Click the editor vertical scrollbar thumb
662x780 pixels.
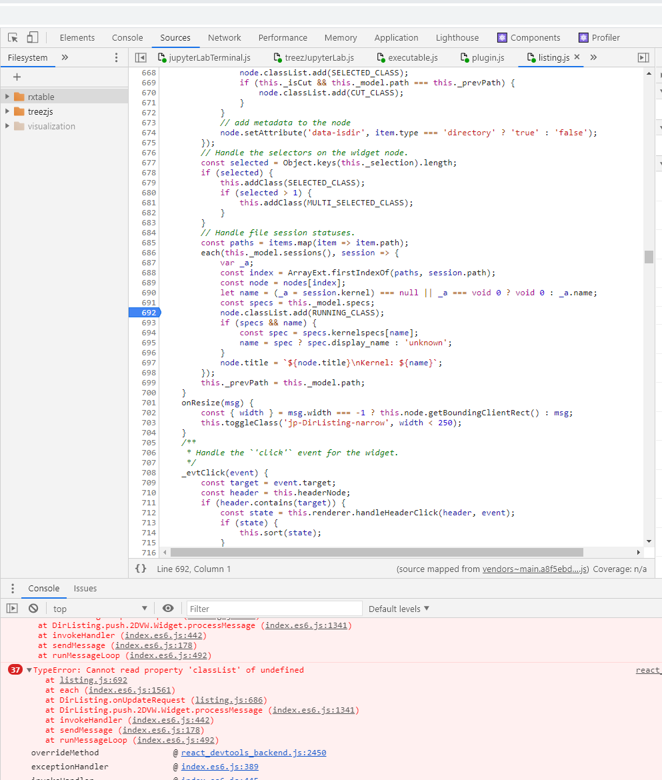(x=649, y=257)
